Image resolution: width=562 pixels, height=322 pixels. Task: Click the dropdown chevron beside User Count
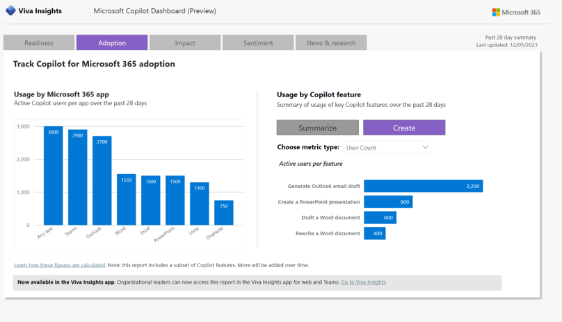[x=426, y=147]
